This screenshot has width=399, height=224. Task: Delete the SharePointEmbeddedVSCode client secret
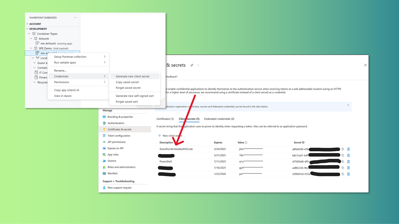348,149
